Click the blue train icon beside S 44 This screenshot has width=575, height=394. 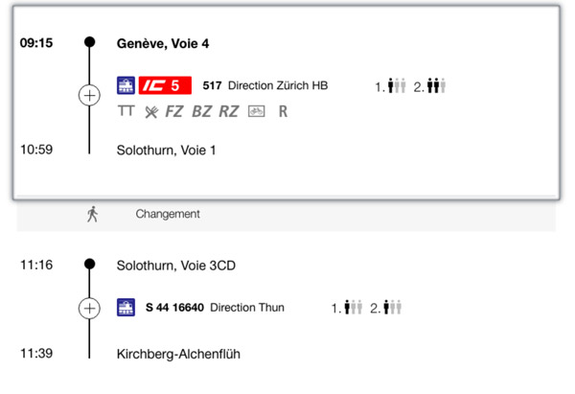click(x=126, y=308)
